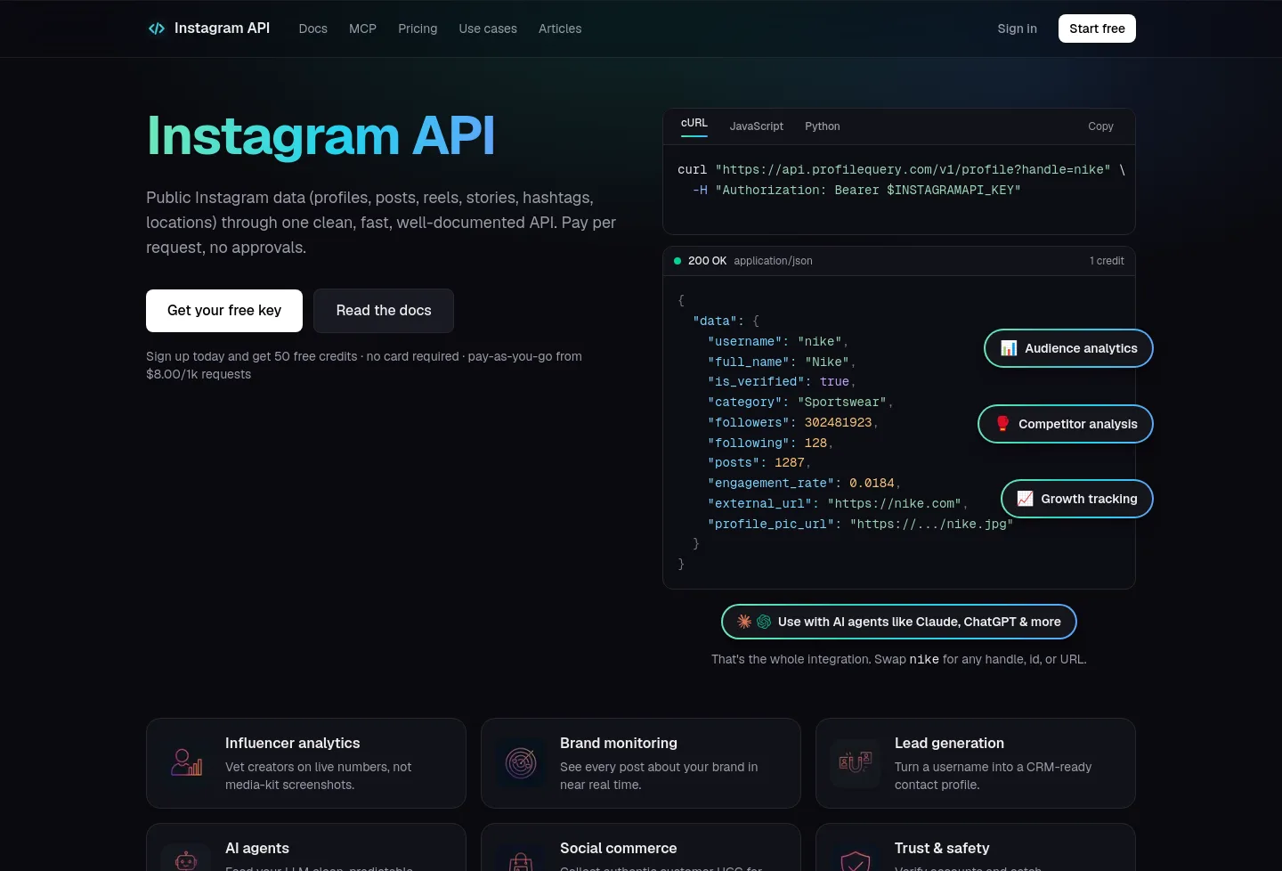The width and height of the screenshot is (1282, 871).
Task: Click the ChatGPT logo icon
Action: click(x=764, y=622)
